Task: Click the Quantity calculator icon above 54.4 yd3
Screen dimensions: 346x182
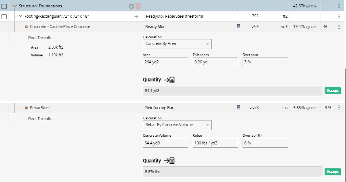Action: click(169, 80)
